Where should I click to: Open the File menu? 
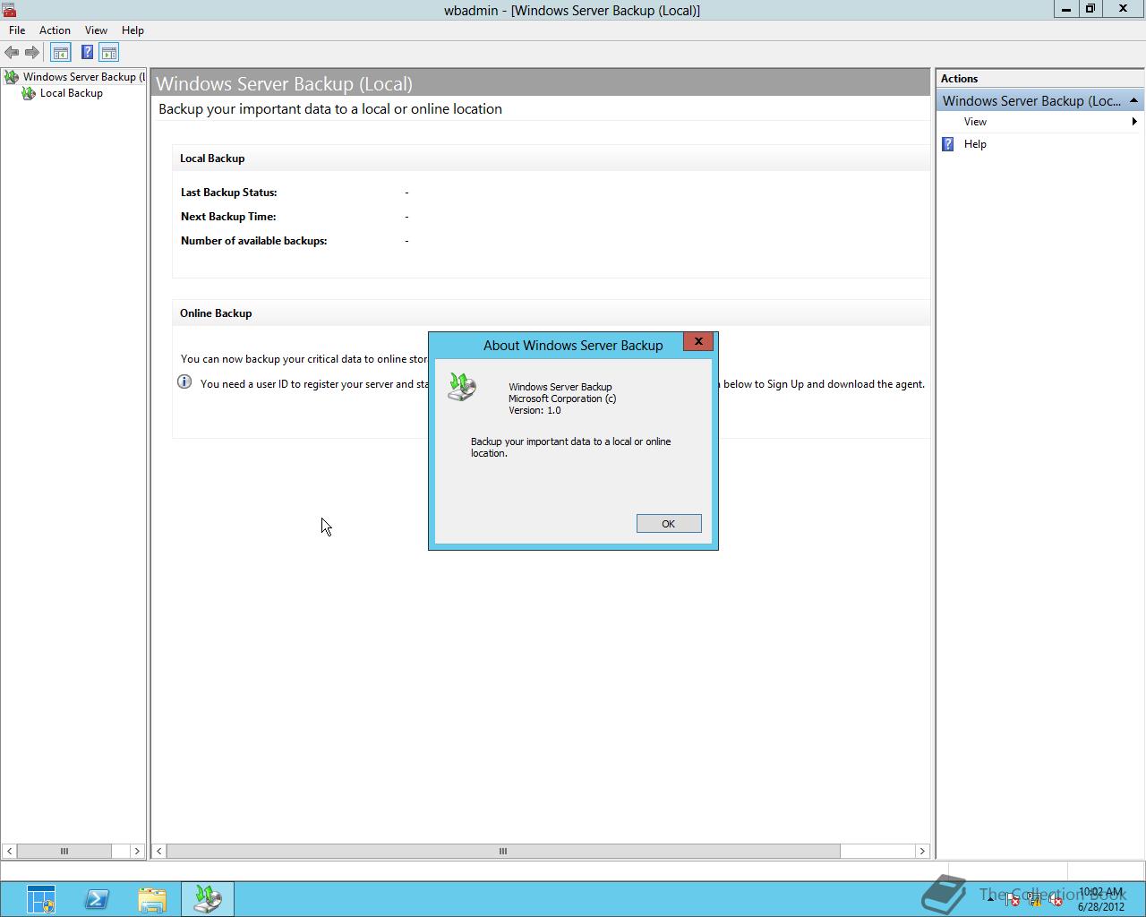[17, 30]
